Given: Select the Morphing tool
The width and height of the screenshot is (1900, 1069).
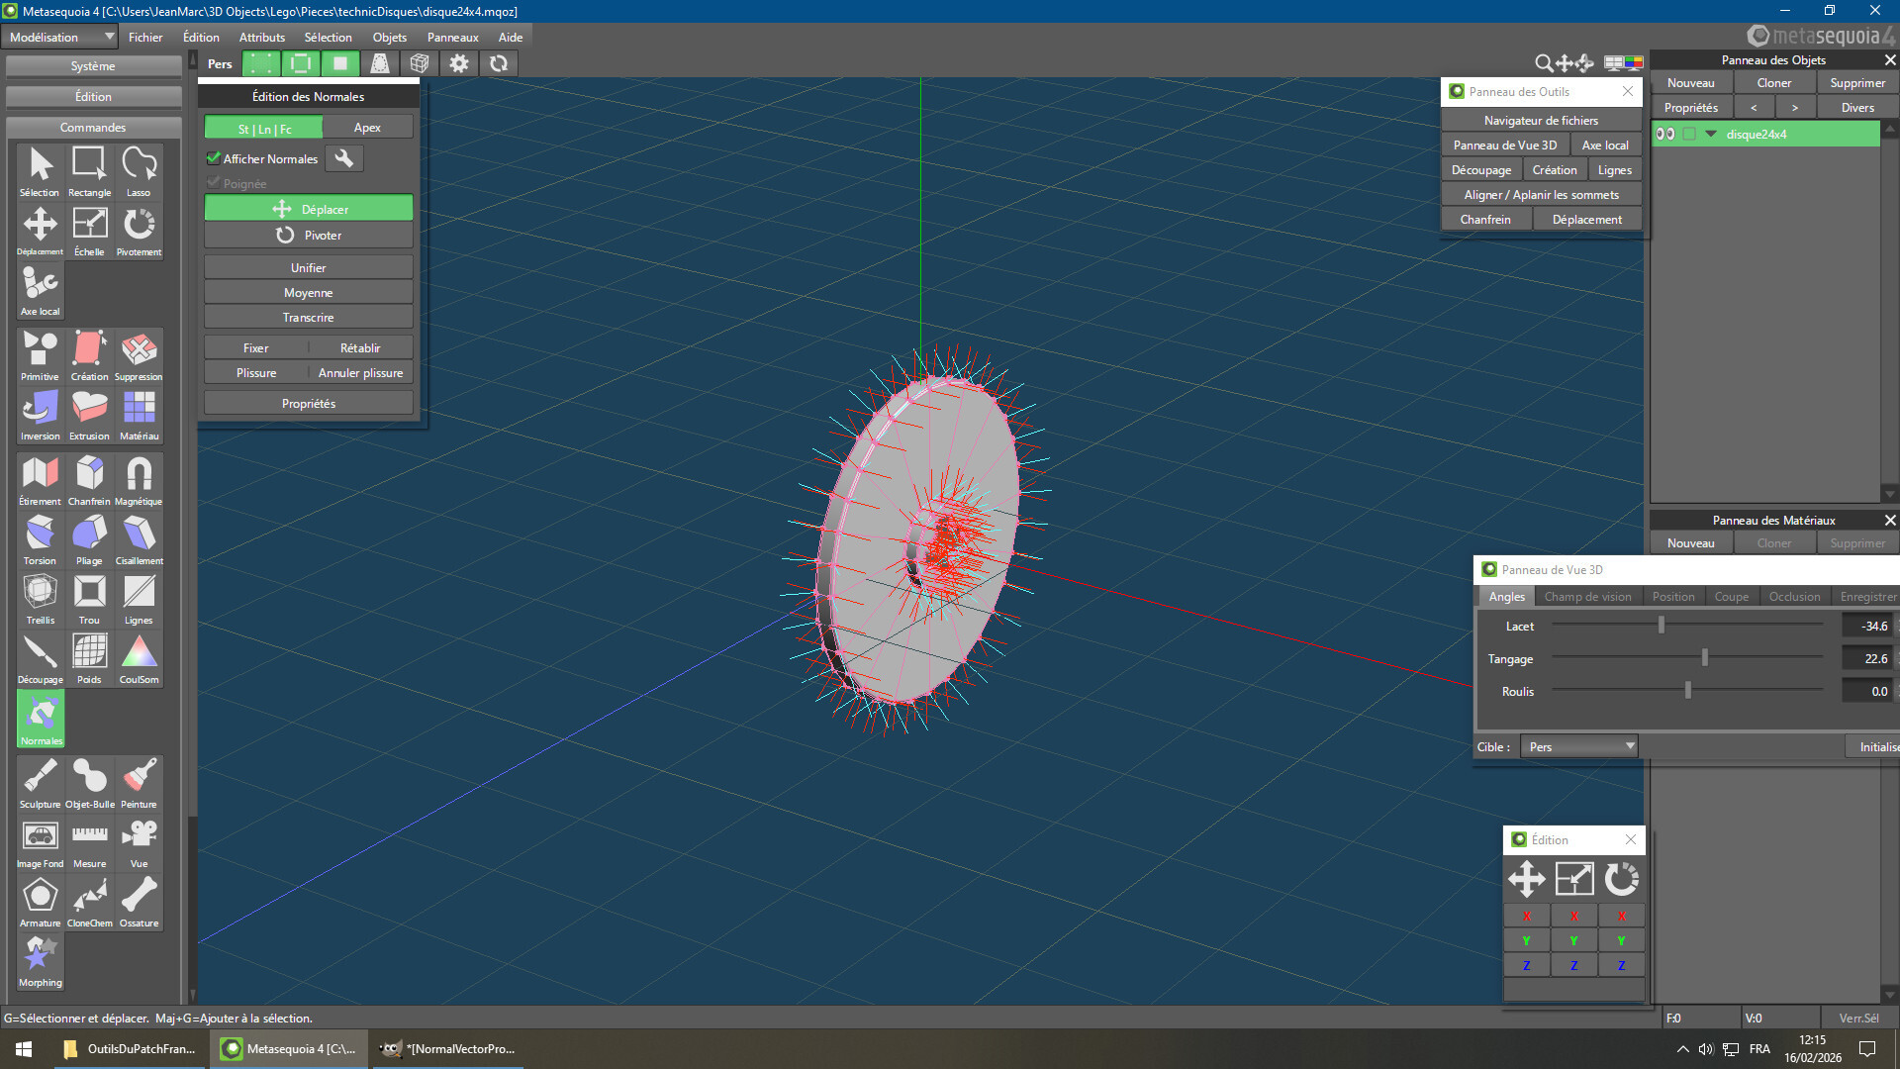Looking at the screenshot, I should pyautogui.click(x=40, y=960).
